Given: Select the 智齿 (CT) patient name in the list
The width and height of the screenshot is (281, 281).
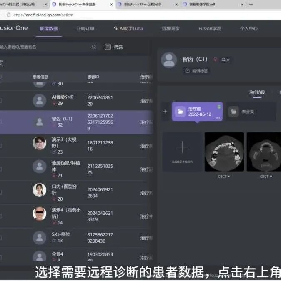Looking at the screenshot, I should [x=62, y=119].
